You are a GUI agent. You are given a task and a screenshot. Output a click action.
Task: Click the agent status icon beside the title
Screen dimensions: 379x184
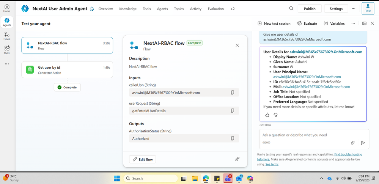tap(92, 9)
